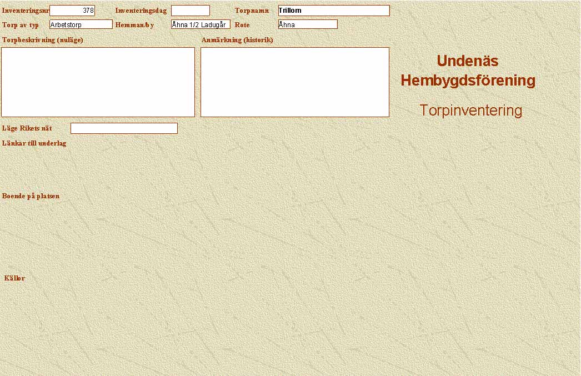Screen dimensions: 581x376
Task: Click inside the Torpbeskrivning (nuläge) text area
Action: (98, 82)
